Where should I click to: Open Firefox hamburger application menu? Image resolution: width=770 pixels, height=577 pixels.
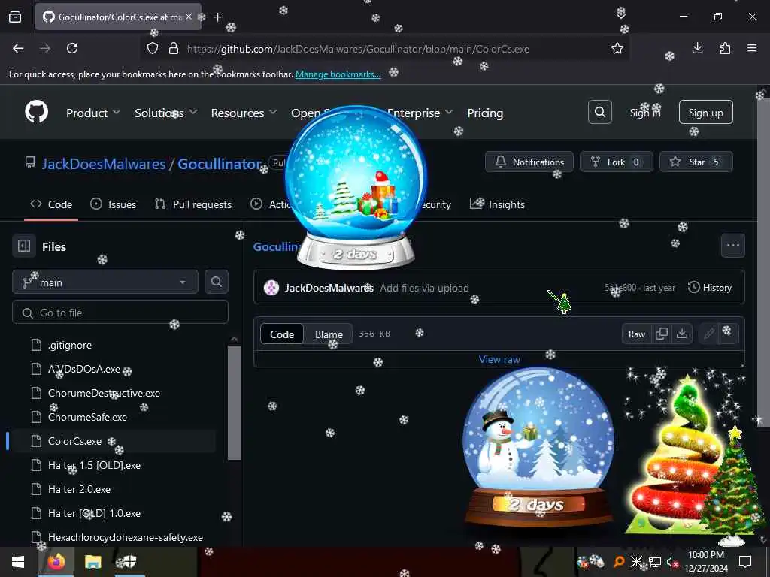tap(752, 48)
